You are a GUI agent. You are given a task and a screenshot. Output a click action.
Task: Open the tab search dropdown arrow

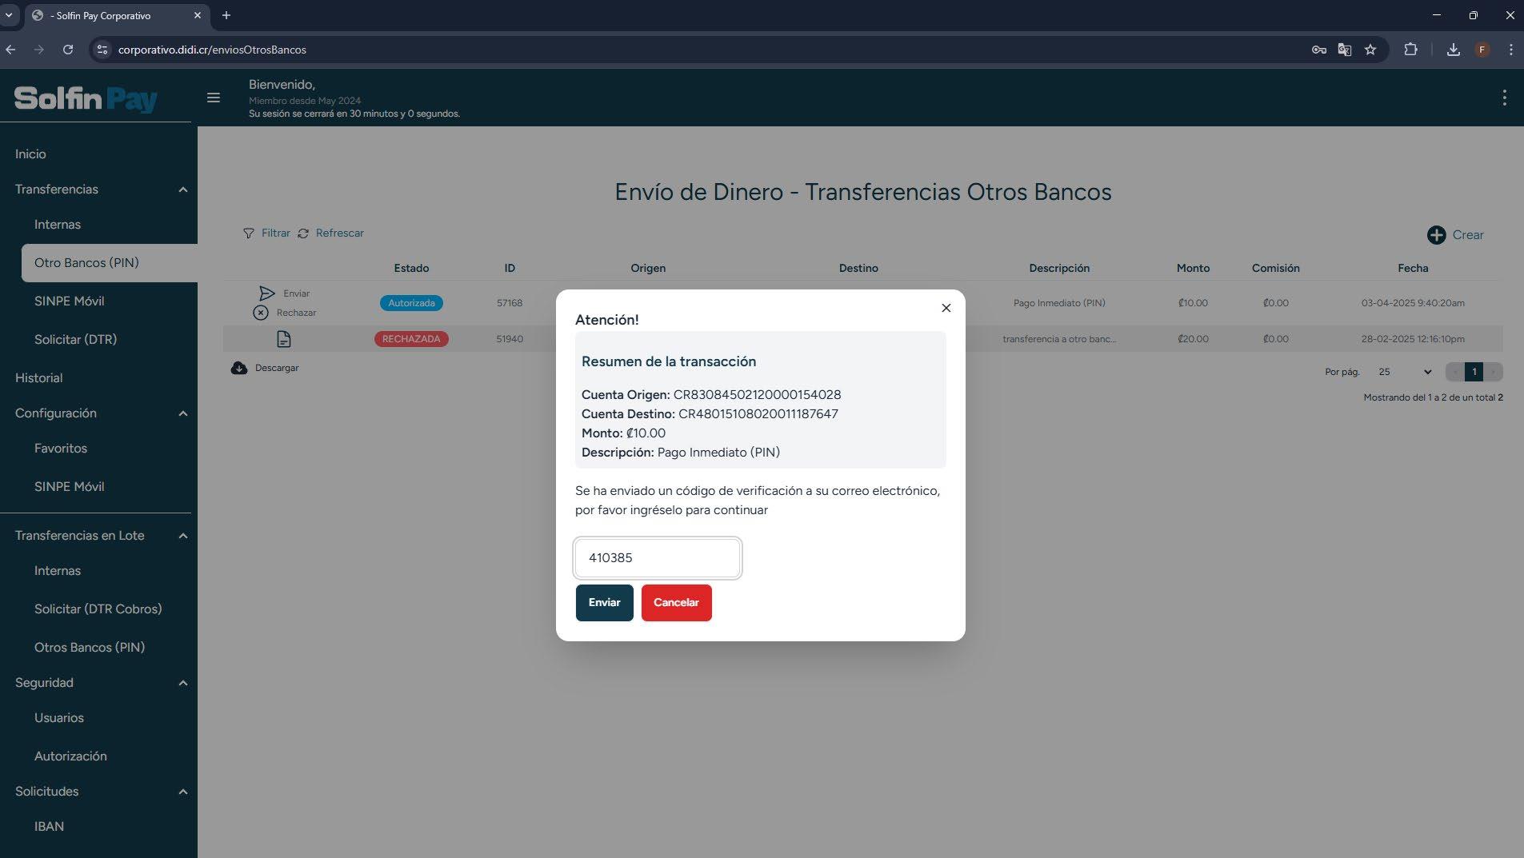tap(9, 15)
